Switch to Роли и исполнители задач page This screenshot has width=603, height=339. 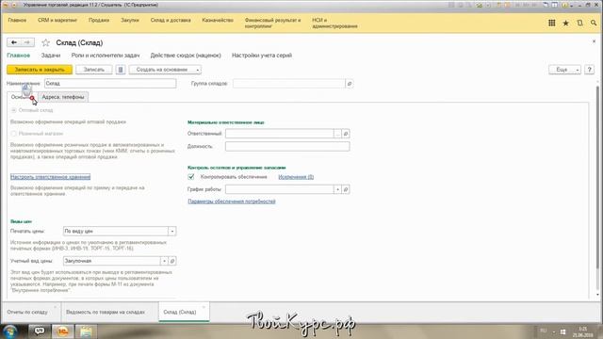(x=106, y=56)
